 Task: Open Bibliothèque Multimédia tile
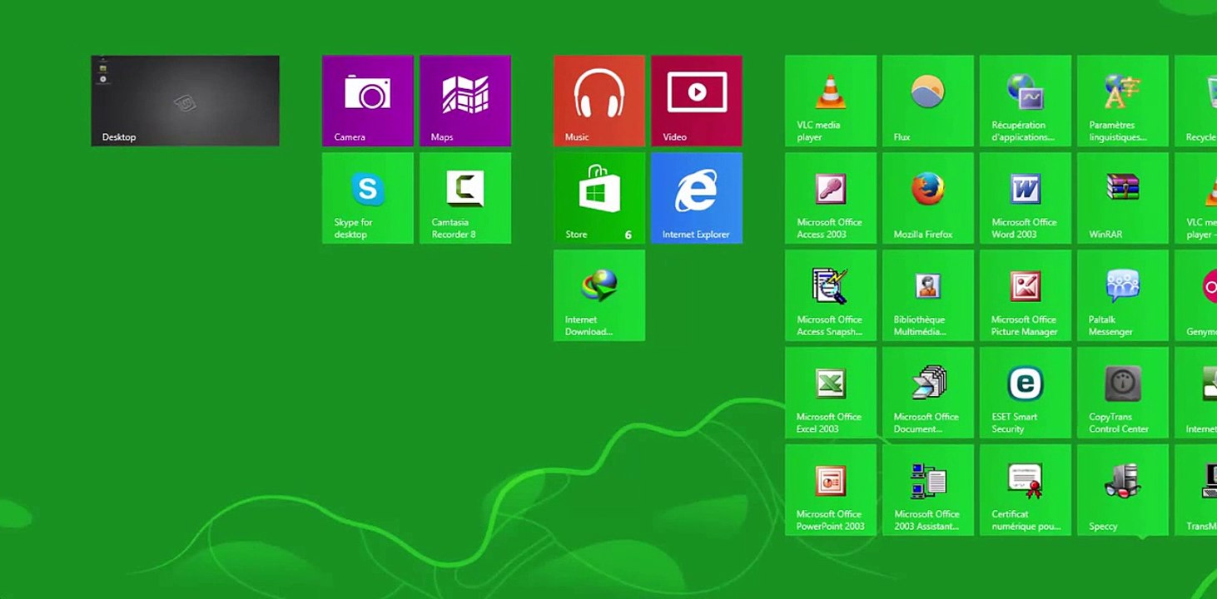(x=928, y=295)
